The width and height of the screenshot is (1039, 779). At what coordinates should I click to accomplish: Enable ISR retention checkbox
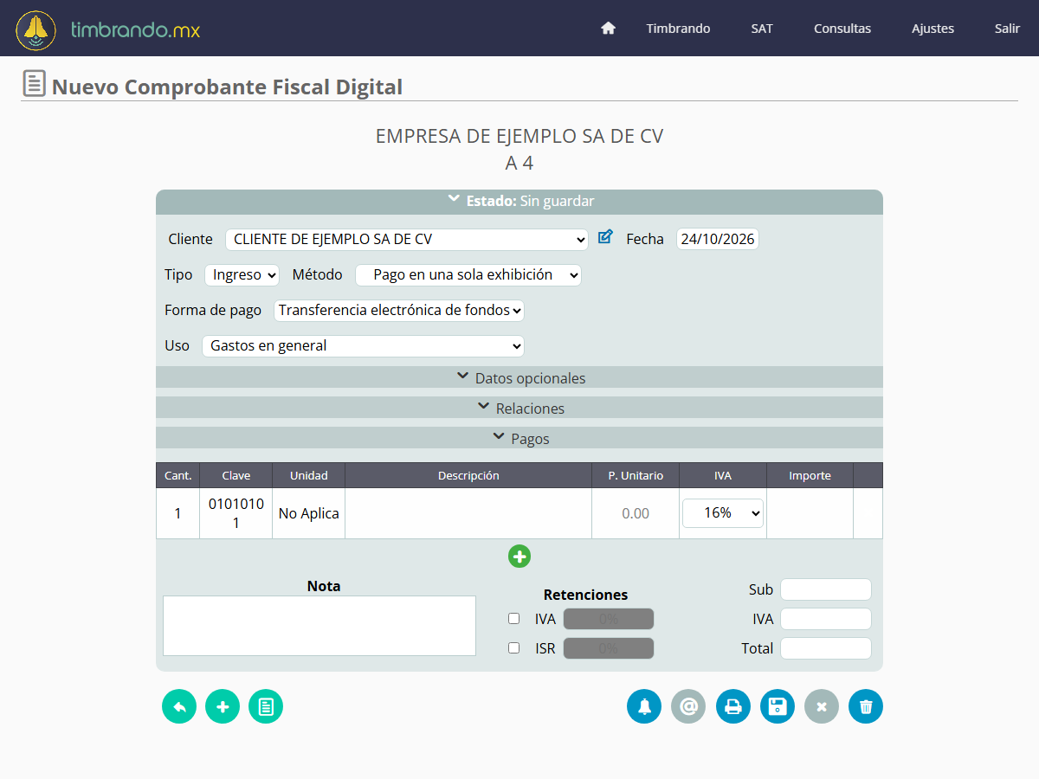[514, 648]
